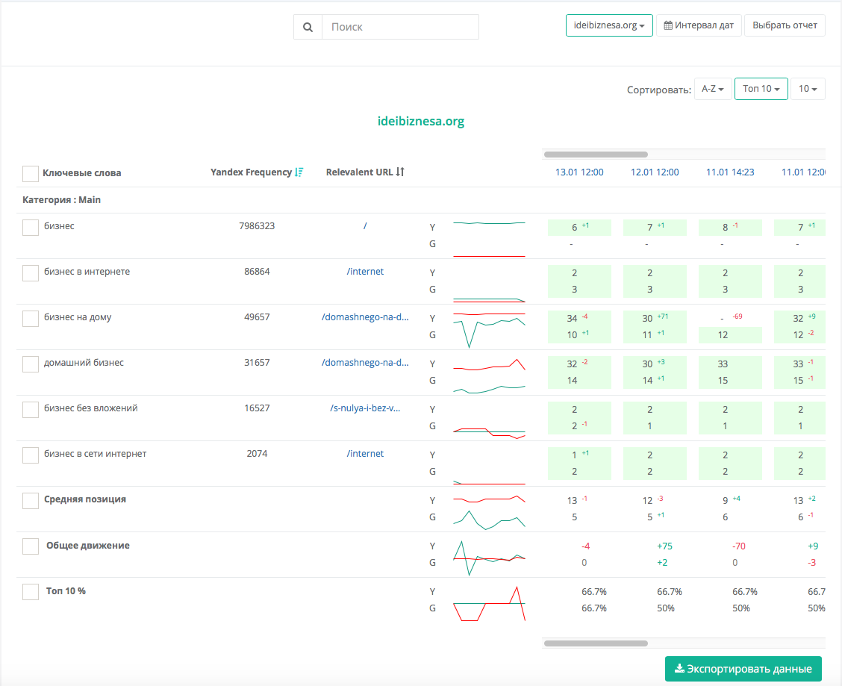
Task: Open the /s-nulya-i-bez-v... link
Action: 365,408
